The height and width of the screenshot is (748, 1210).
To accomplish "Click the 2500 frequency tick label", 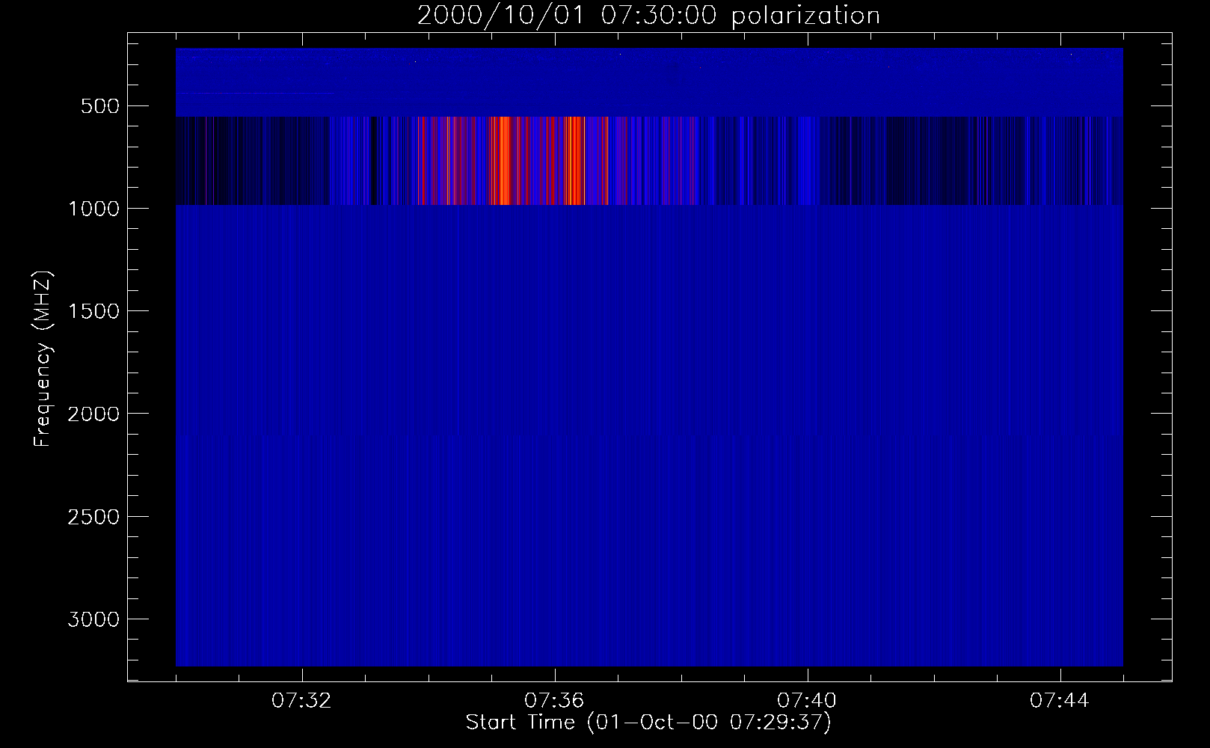I will coord(93,517).
